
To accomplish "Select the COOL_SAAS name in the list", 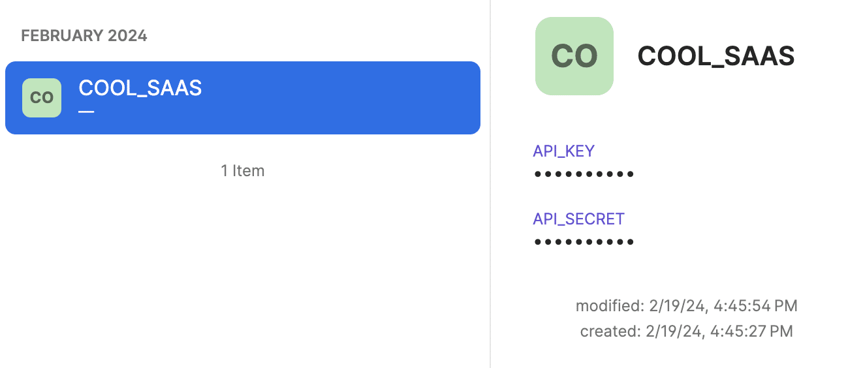I will [x=140, y=87].
